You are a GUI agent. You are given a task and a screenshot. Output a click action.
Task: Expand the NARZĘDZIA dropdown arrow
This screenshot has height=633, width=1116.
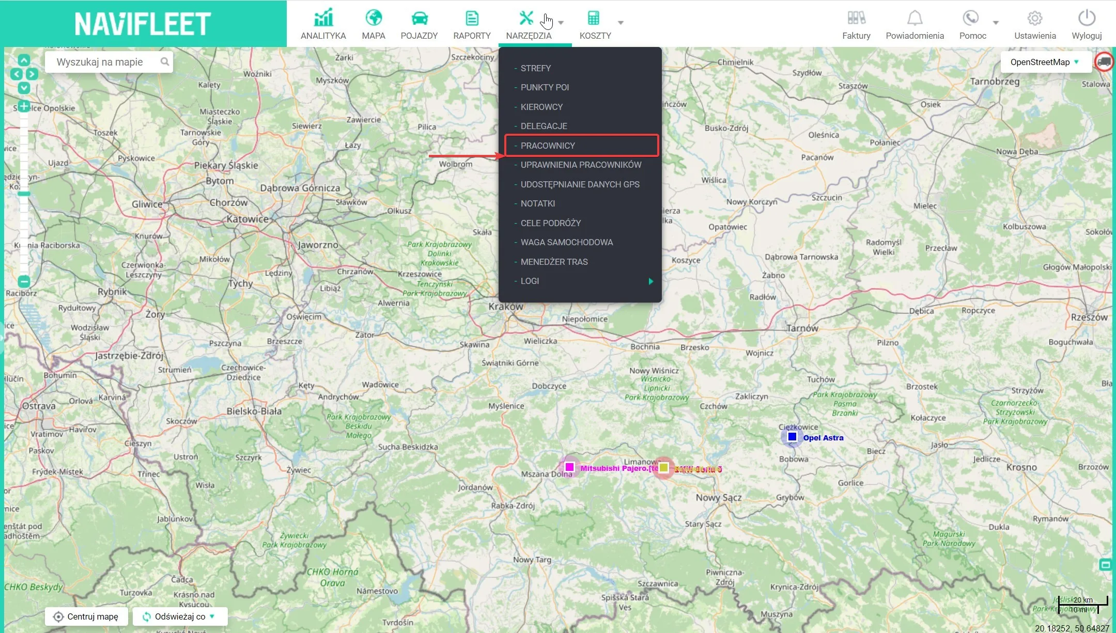point(561,23)
